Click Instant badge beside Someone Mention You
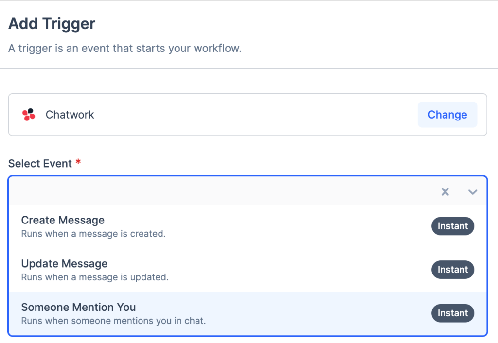Viewport: 498px width, 343px height. point(452,313)
